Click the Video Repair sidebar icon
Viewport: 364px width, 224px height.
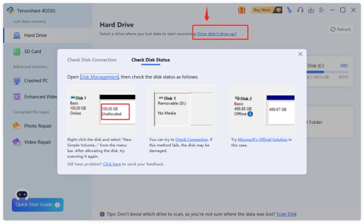17,142
